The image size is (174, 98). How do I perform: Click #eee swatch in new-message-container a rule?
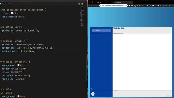coord(18,65)
